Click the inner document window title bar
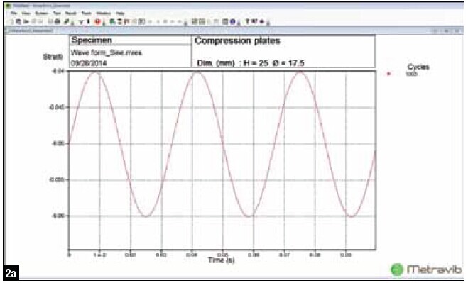The height and width of the screenshot is (283, 468). pos(234,30)
